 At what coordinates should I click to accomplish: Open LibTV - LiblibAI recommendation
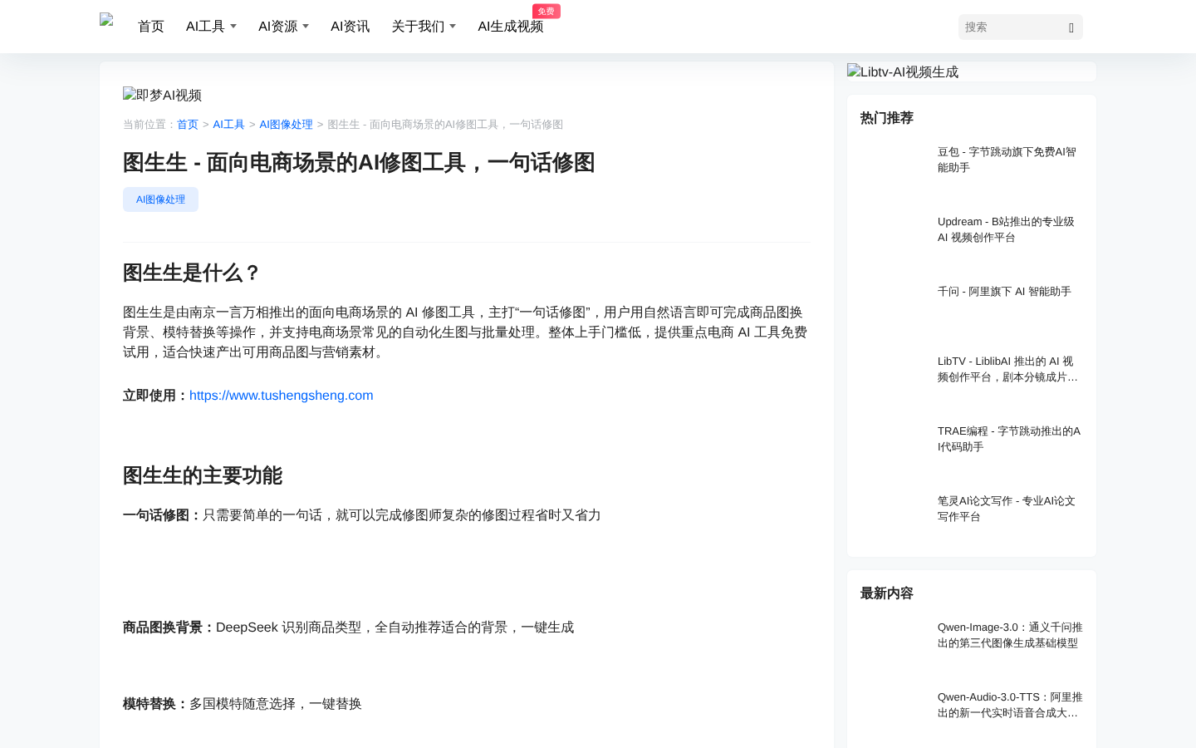1009,369
